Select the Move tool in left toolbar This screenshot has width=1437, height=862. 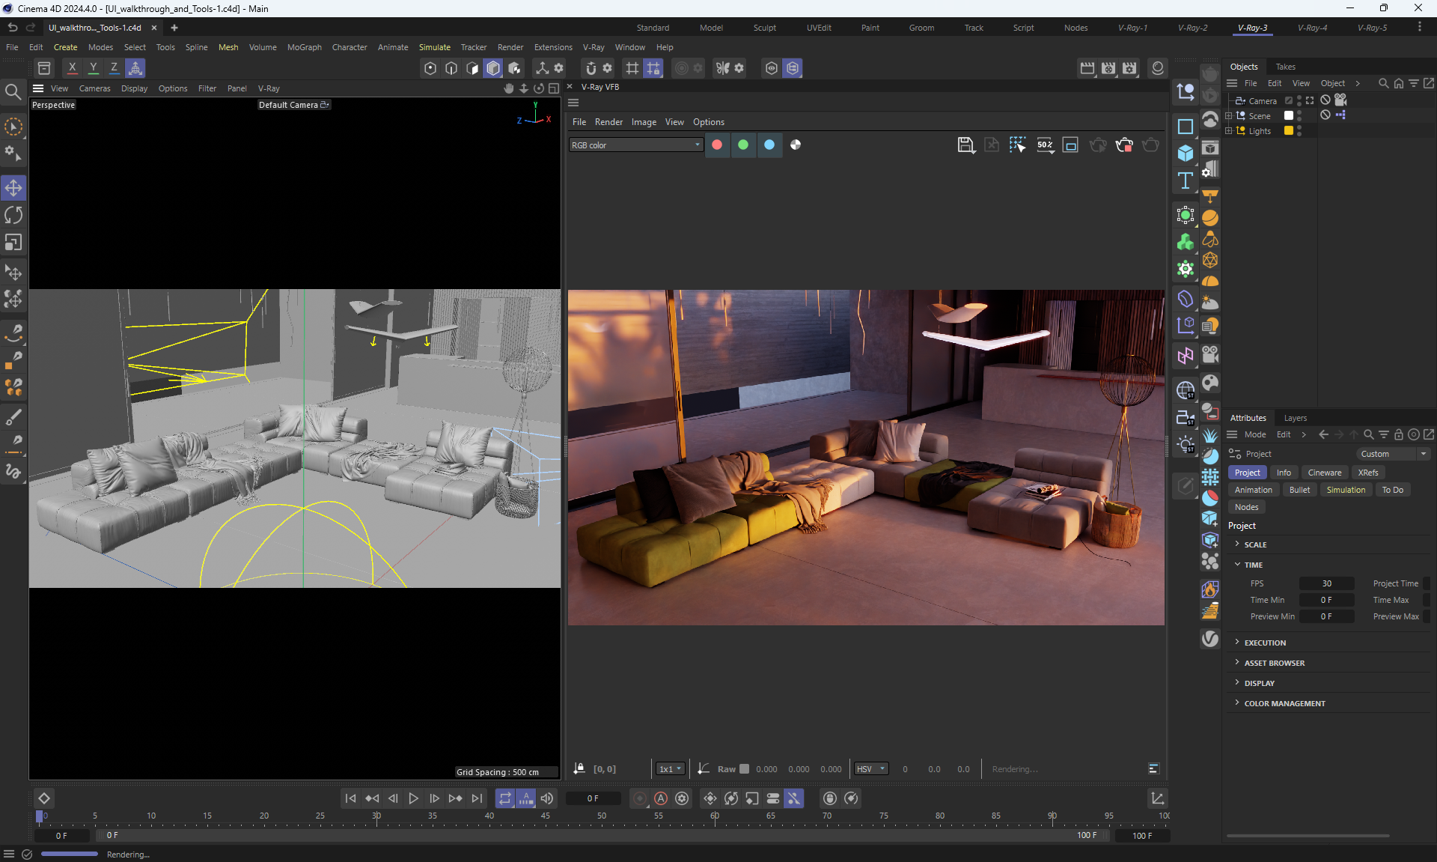13,188
